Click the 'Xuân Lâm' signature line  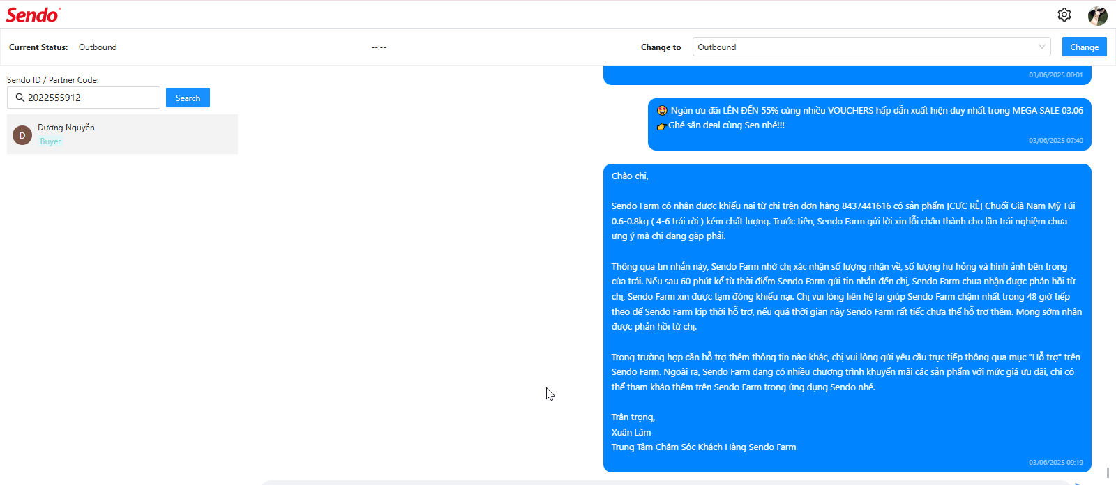coord(631,432)
